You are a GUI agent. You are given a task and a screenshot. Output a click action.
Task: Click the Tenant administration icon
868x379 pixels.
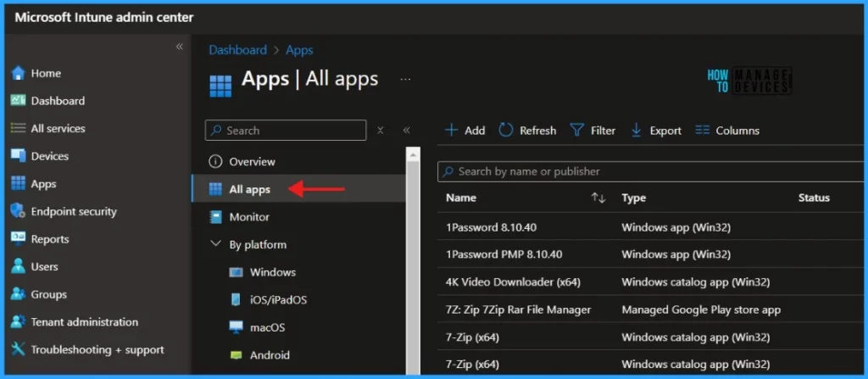coord(19,322)
